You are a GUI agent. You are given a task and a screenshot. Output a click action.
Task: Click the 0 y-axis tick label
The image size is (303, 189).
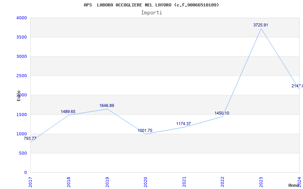coord(25,173)
